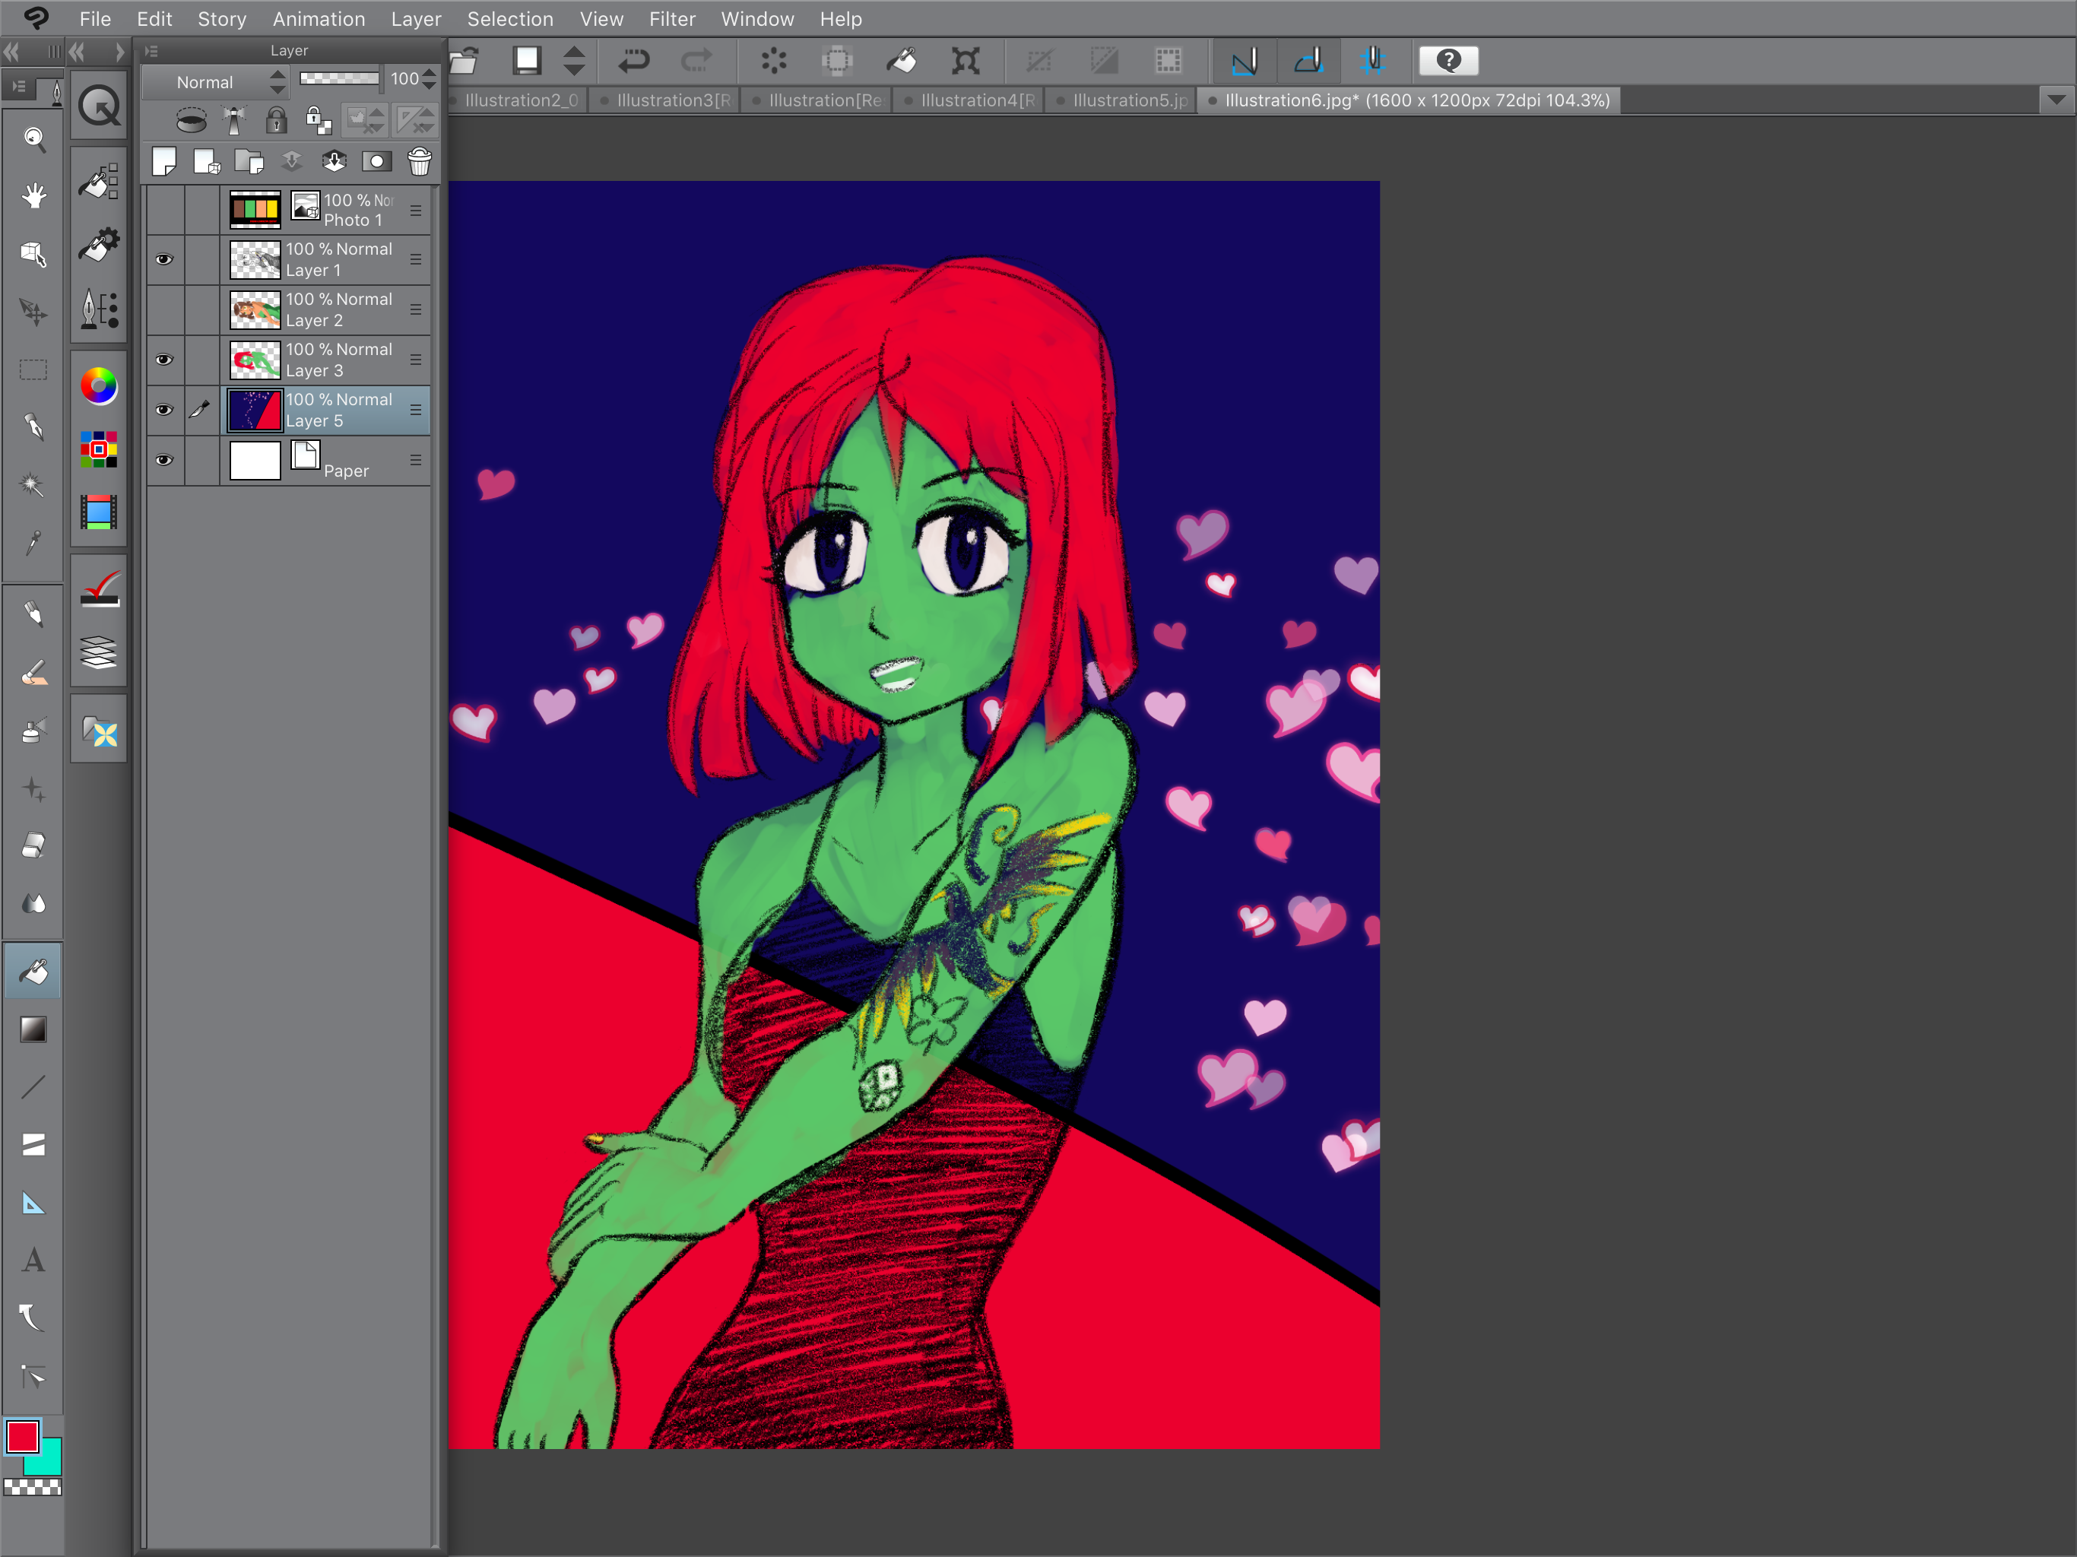Open the Color Wheel palette

[x=99, y=386]
